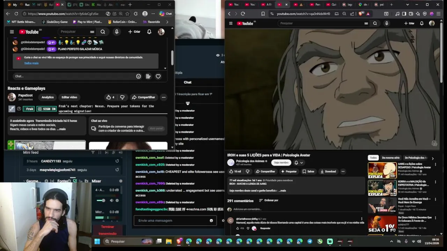Filter Mini feed with funnel icon
The width and height of the screenshot is (447, 251).
coord(93,152)
